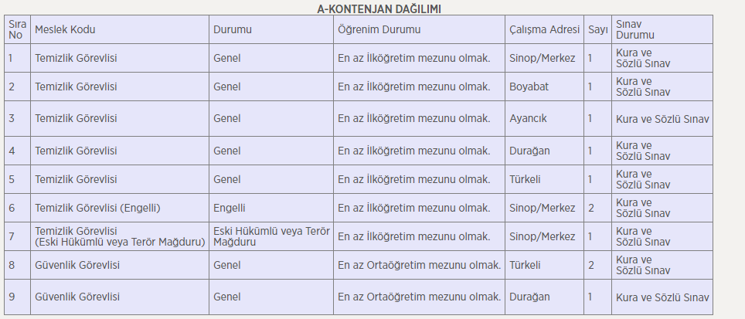The height and width of the screenshot is (319, 745).
Task: Select the Boyabat work address cell
Action: point(529,87)
